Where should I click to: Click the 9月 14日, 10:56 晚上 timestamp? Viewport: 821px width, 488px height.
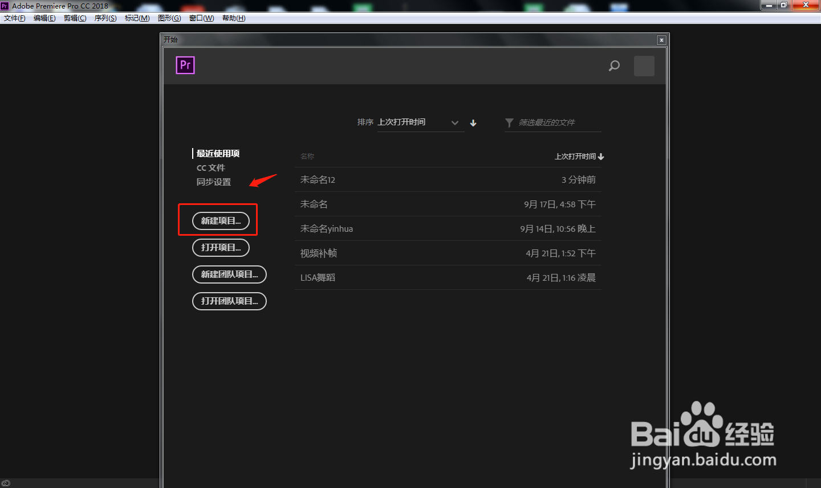click(x=558, y=229)
